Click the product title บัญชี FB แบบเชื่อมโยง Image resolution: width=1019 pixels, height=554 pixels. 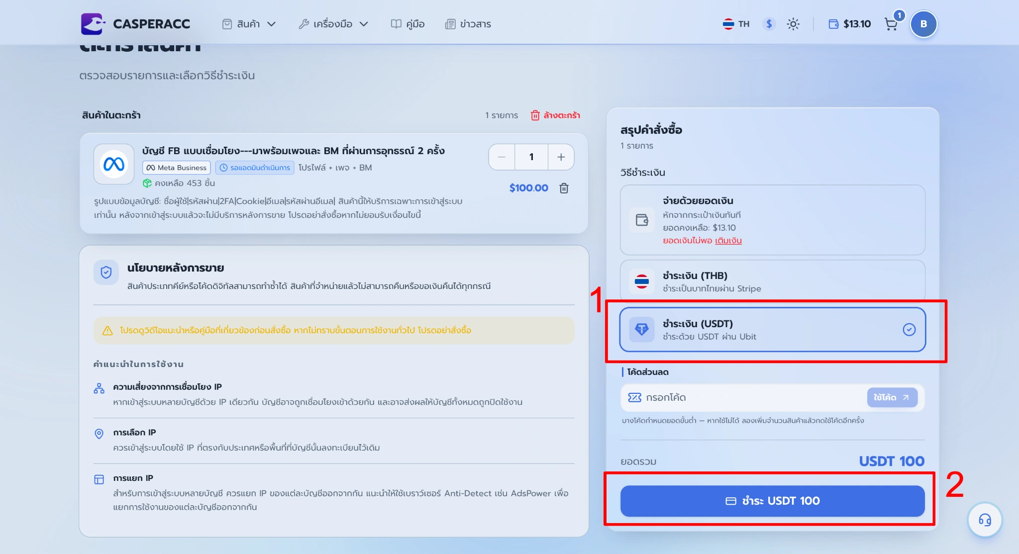tap(293, 151)
